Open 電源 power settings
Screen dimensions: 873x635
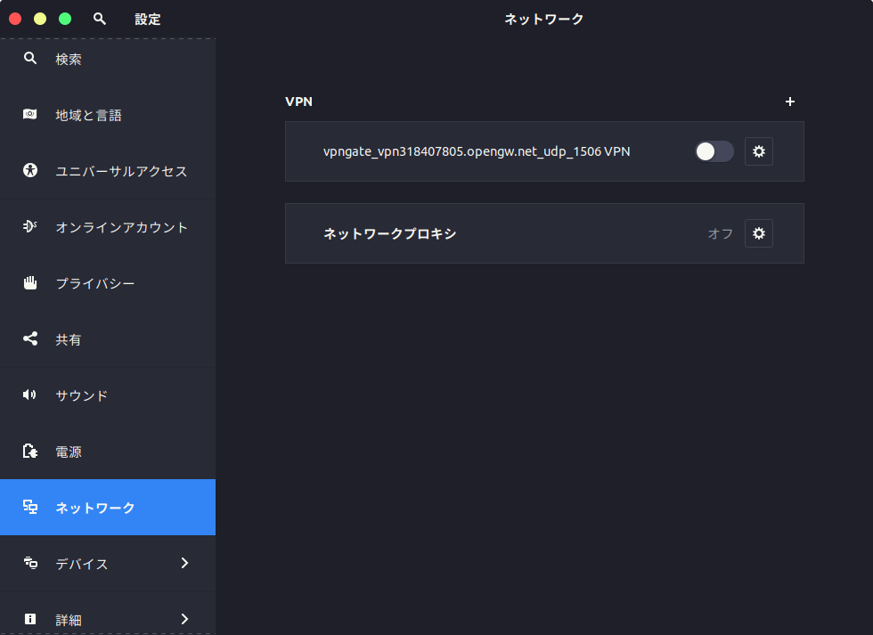[x=108, y=452]
